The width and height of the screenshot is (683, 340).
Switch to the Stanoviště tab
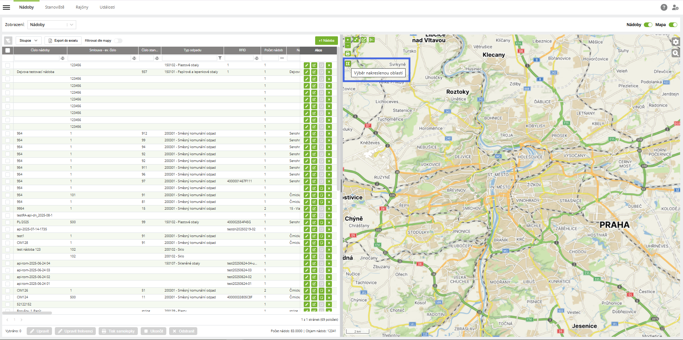pyautogui.click(x=54, y=7)
